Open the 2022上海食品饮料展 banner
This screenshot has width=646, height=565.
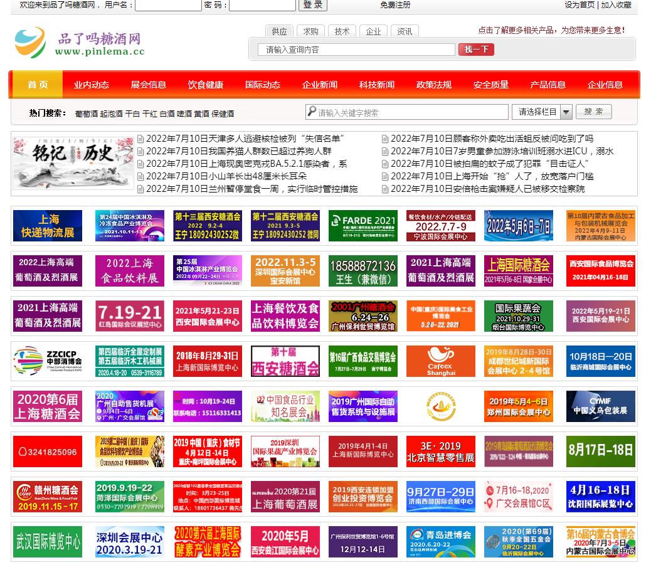coord(130,271)
